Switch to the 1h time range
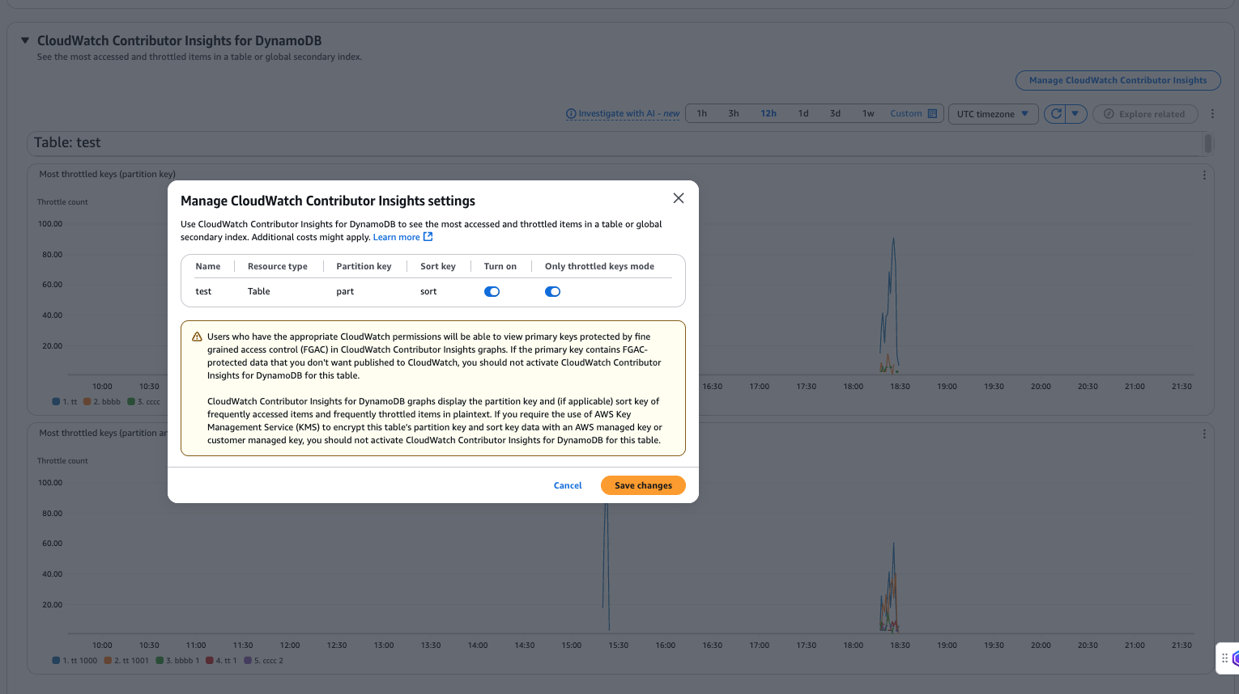Image resolution: width=1239 pixels, height=694 pixels. (701, 113)
